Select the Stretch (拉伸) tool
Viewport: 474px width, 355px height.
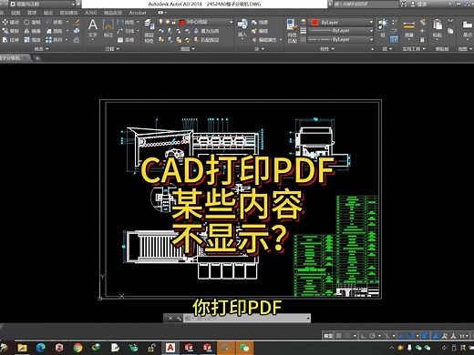(x=10, y=39)
